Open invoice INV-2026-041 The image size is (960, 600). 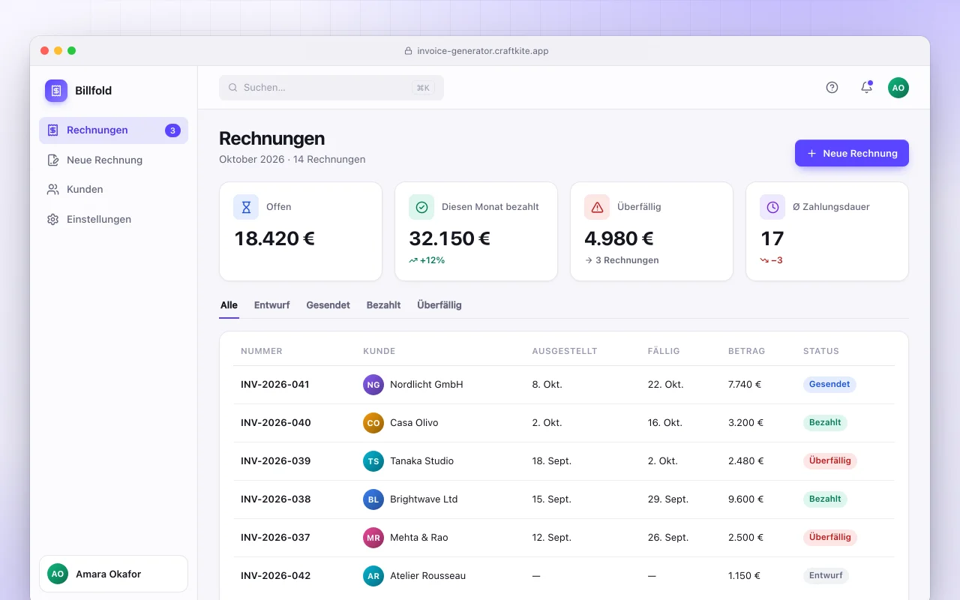coord(275,385)
